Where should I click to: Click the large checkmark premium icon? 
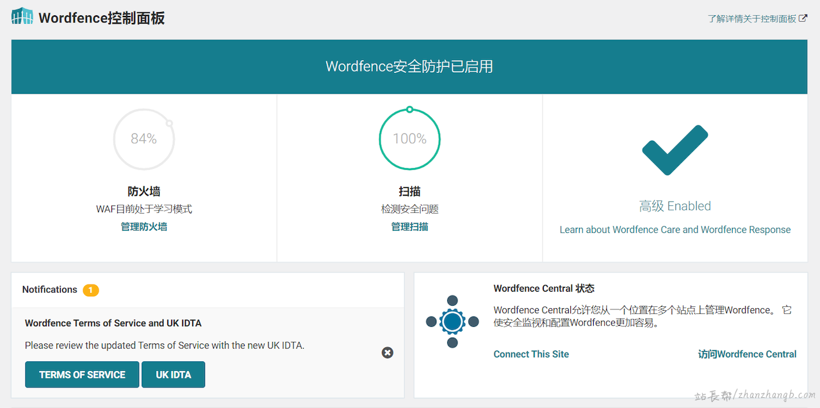click(675, 150)
